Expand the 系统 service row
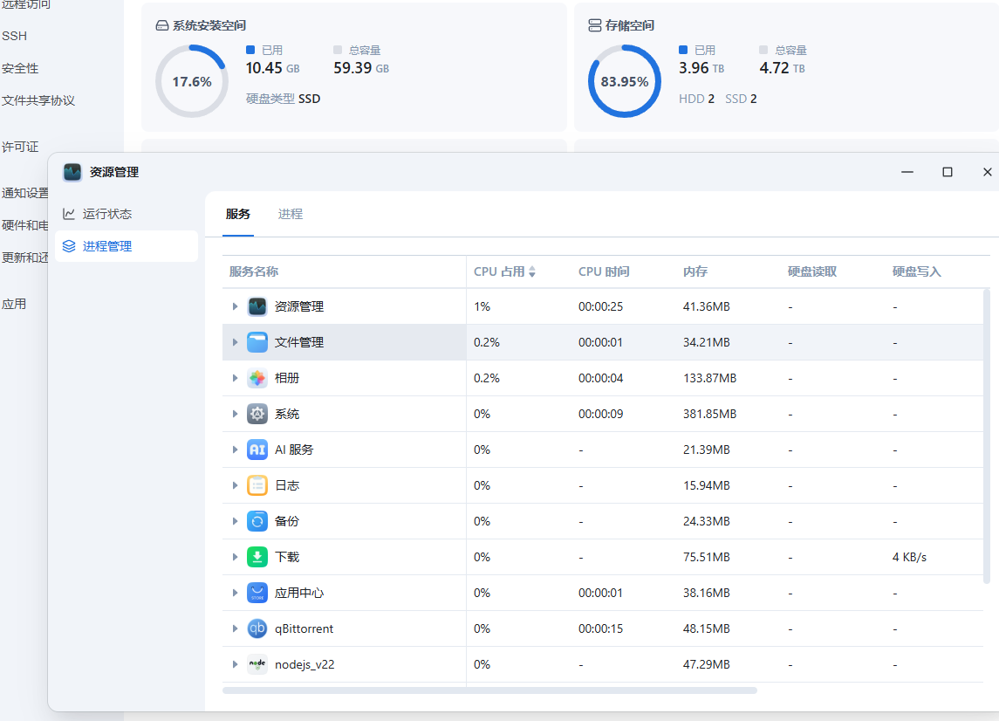The height and width of the screenshot is (721, 999). (x=235, y=414)
